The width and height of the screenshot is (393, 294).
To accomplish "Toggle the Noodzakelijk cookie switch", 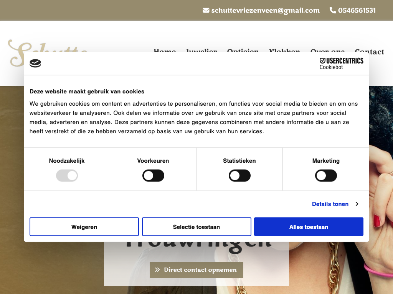I will click(67, 176).
